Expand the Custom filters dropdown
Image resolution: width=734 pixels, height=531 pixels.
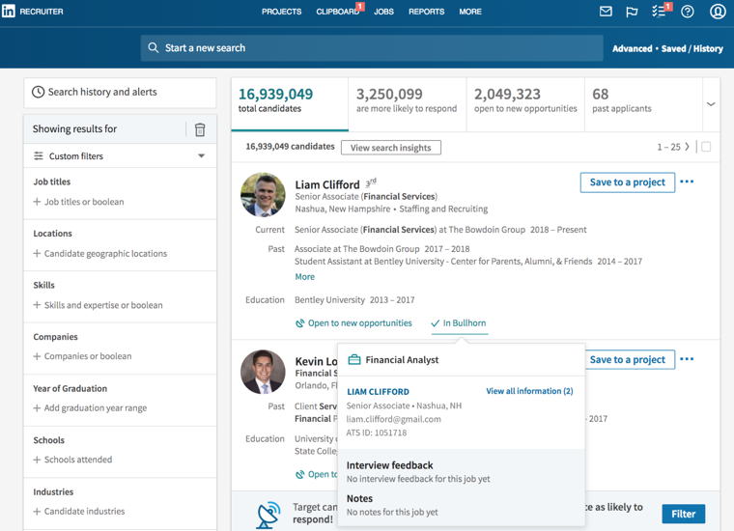[x=201, y=156]
